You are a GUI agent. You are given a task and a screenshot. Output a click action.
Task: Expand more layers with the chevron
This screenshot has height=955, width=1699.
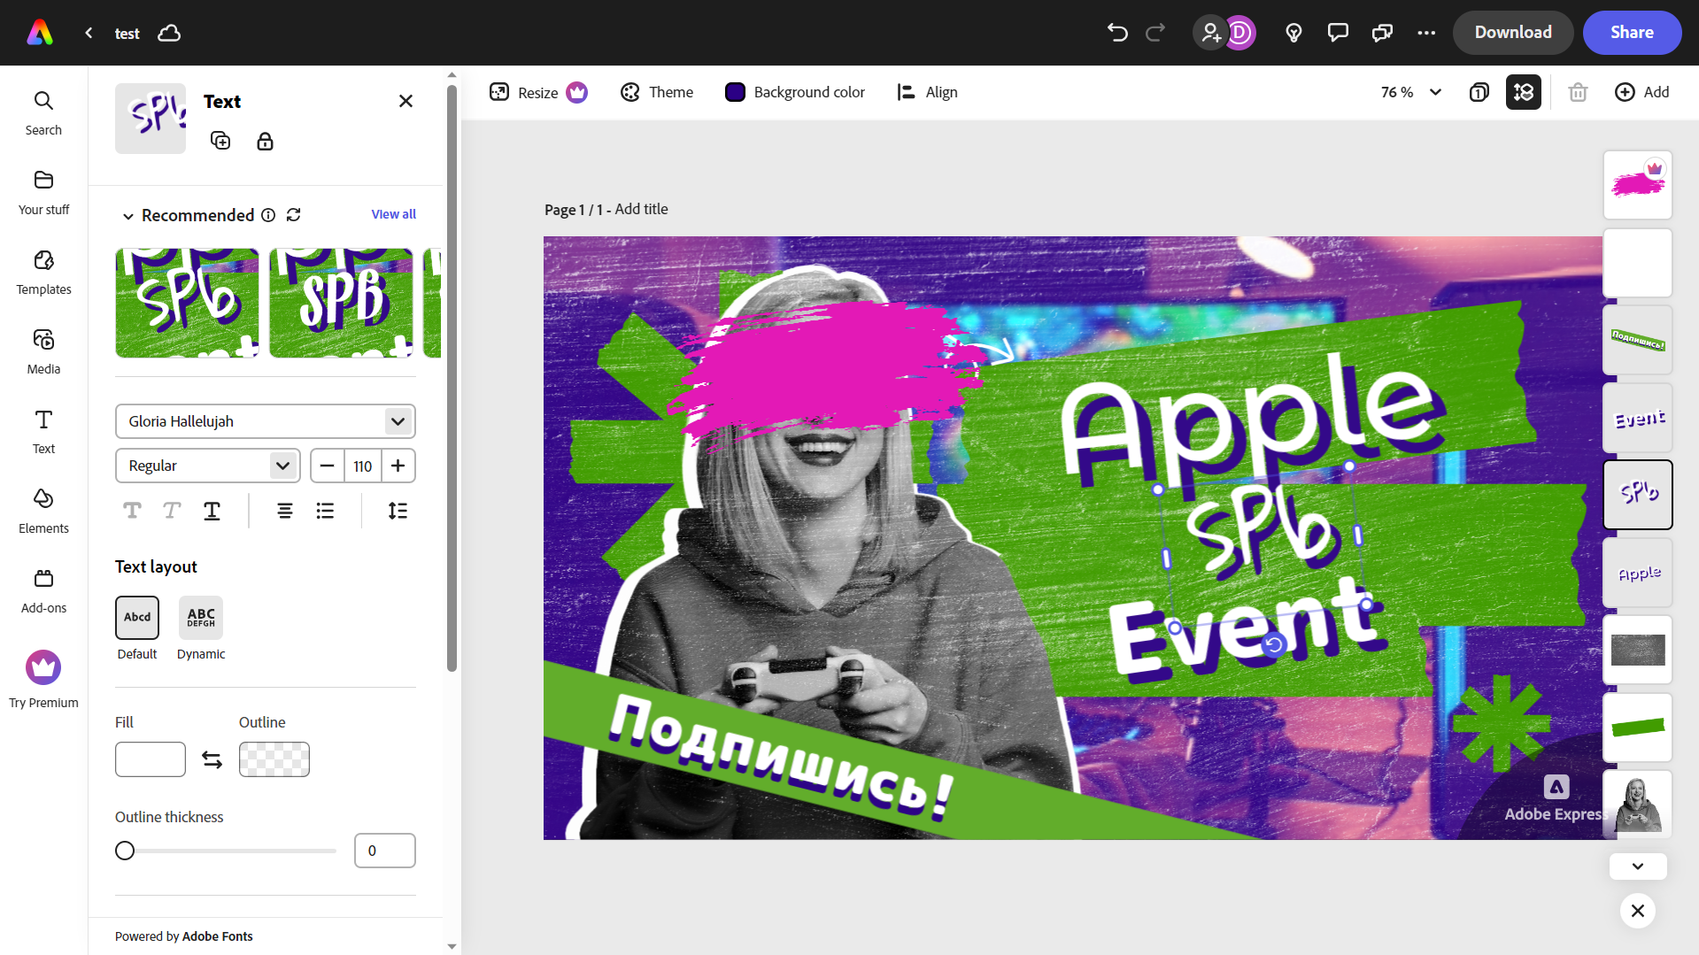pyautogui.click(x=1638, y=866)
